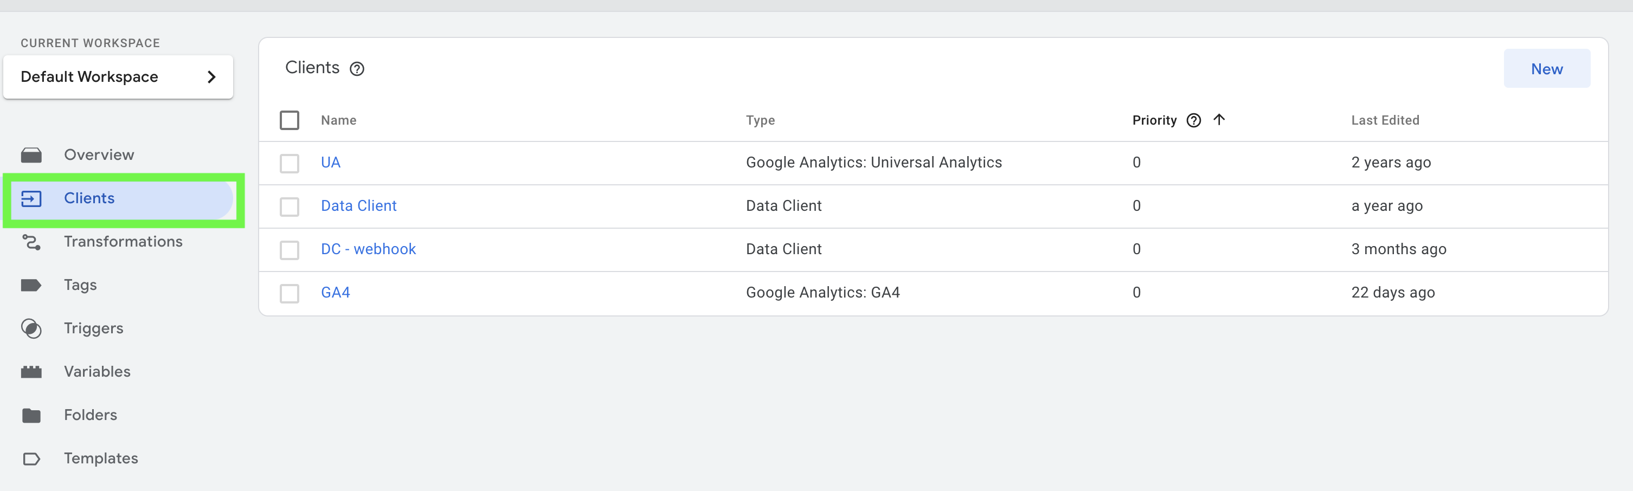Click the Overview briefcase icon
The height and width of the screenshot is (491, 1633).
click(x=31, y=155)
